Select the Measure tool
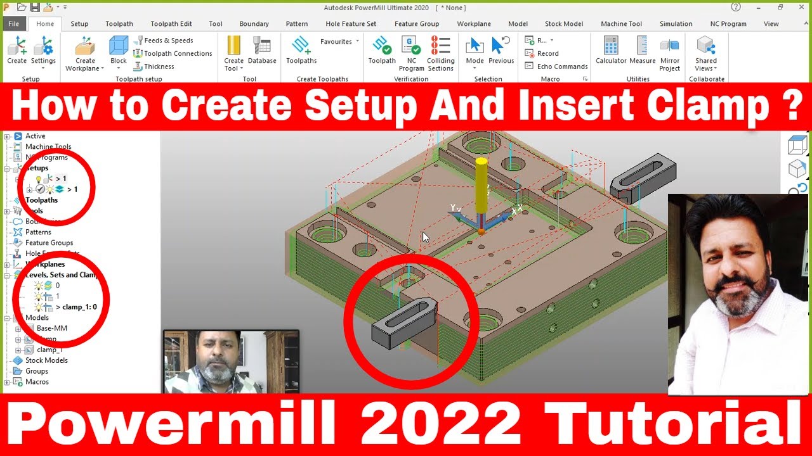 point(642,51)
